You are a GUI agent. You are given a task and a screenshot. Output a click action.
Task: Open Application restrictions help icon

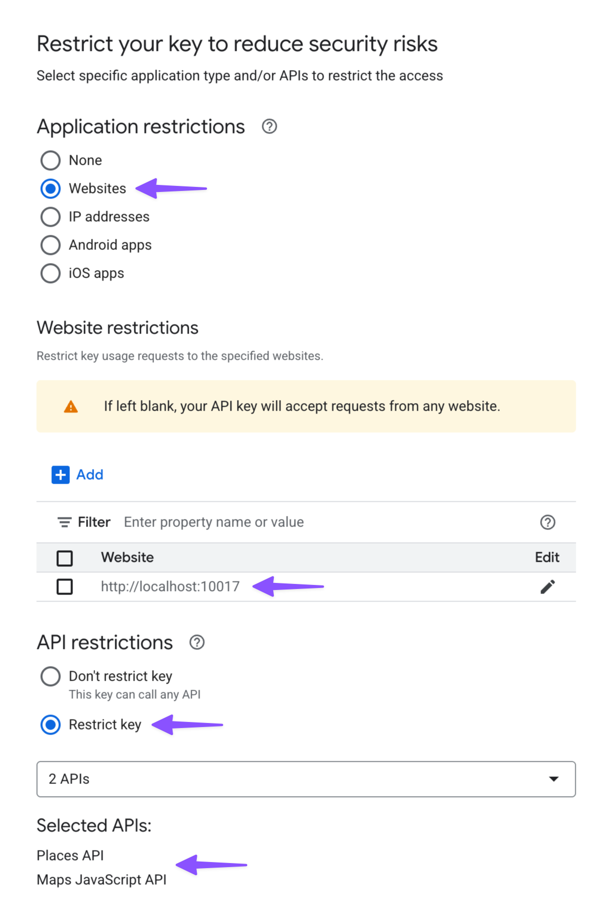tap(269, 126)
